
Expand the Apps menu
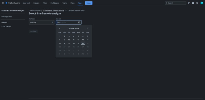[x=80, y=3]
